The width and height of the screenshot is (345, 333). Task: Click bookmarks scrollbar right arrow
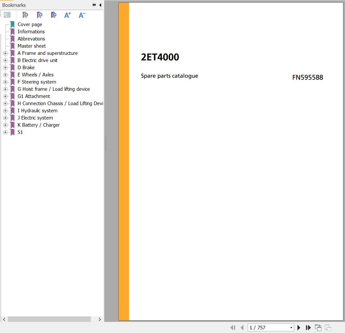(100, 319)
